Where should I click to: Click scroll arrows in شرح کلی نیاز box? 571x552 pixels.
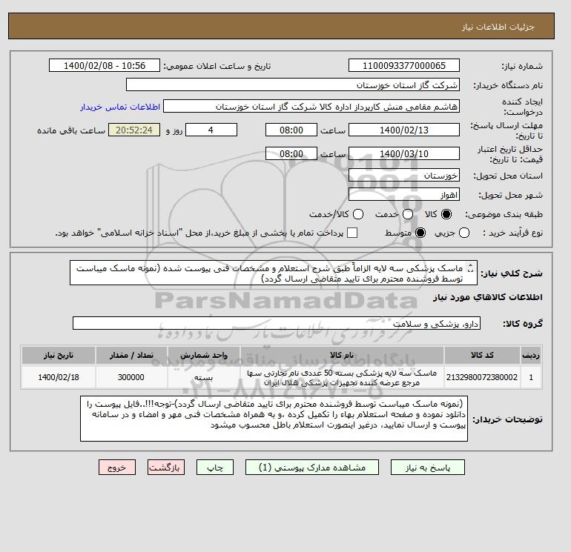[470, 268]
